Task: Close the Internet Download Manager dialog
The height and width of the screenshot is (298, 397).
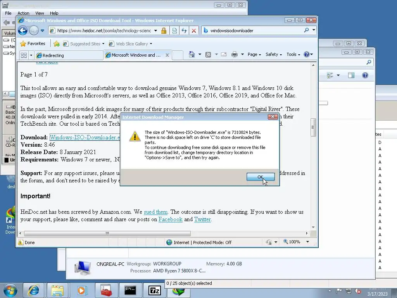Action: 273,116
